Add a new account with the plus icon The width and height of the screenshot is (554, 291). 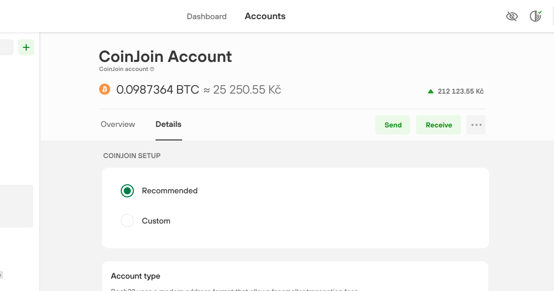pyautogui.click(x=26, y=47)
